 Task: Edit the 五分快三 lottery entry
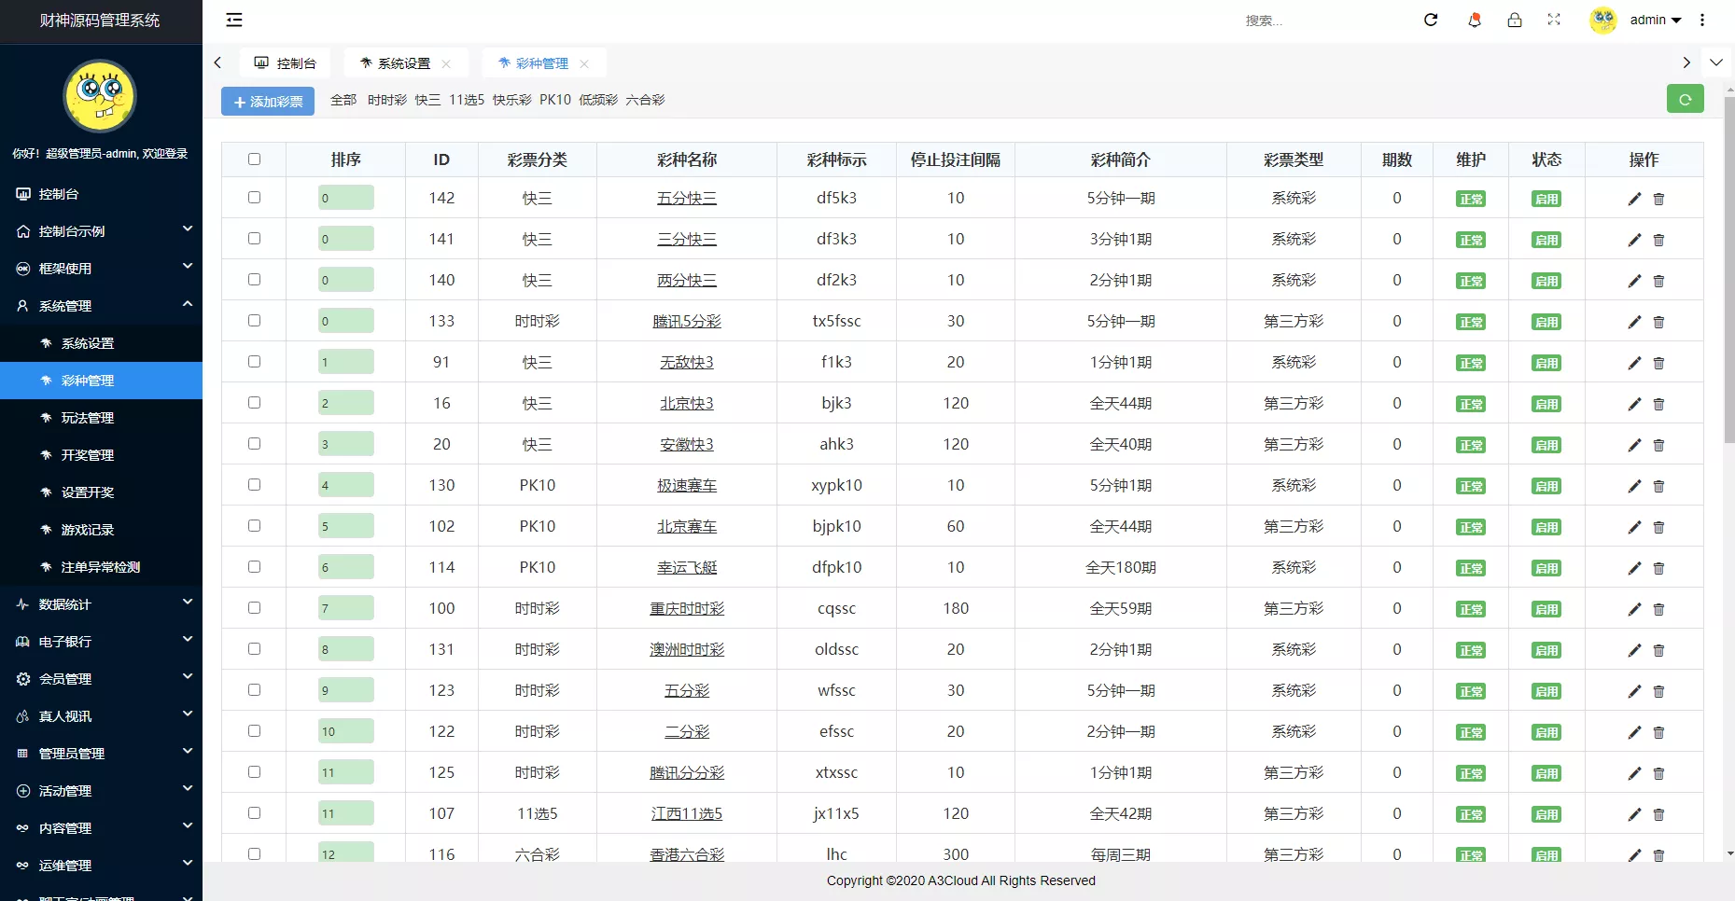[x=1633, y=199]
